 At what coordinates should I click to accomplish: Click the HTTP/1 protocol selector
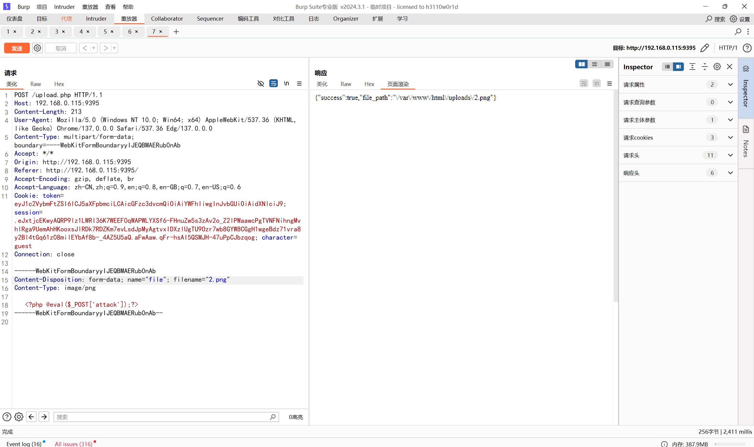(728, 48)
